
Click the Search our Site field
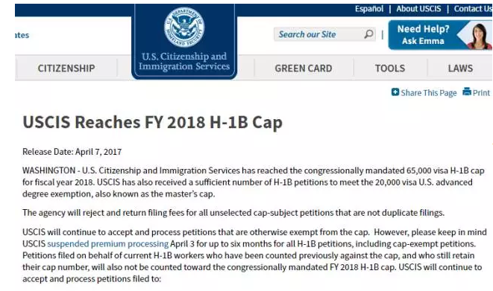coord(324,34)
